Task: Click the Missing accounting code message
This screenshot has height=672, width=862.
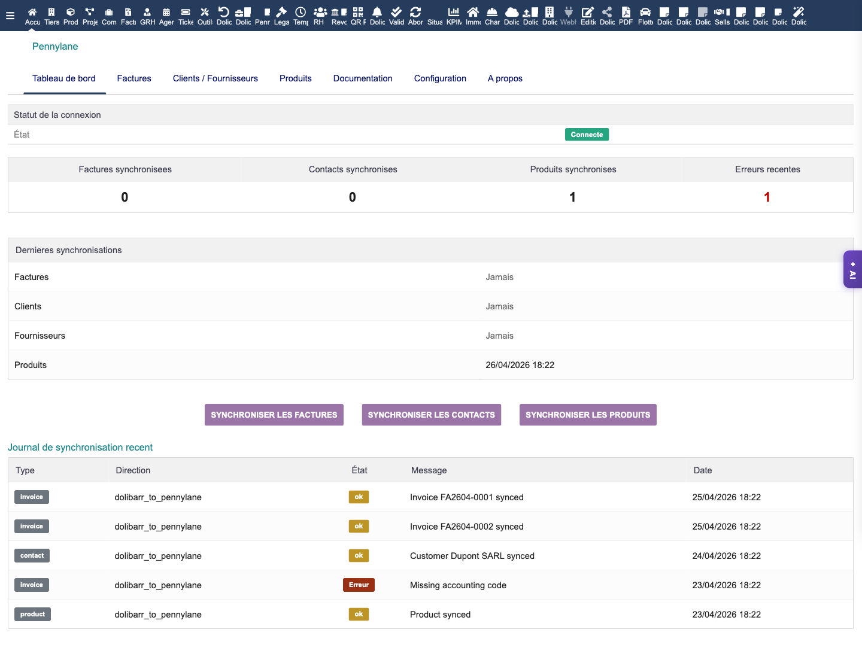Action: (458, 585)
